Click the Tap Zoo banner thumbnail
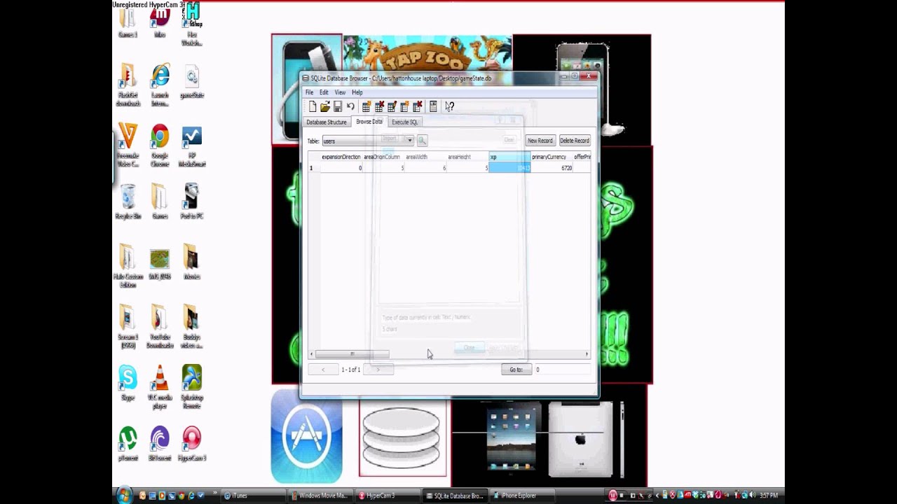 pos(427,53)
